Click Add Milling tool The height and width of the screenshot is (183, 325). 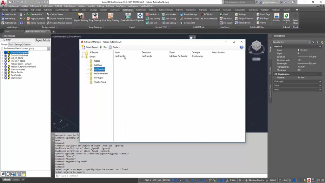click(169, 19)
